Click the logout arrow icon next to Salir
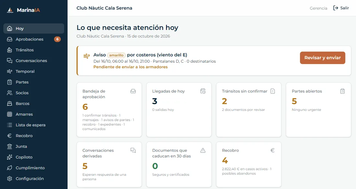The width and height of the screenshot is (356, 189). point(336,8)
